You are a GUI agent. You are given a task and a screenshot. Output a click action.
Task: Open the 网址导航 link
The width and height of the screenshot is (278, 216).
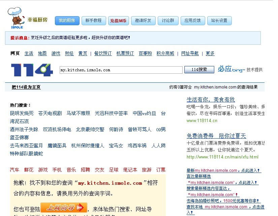[x=190, y=53]
